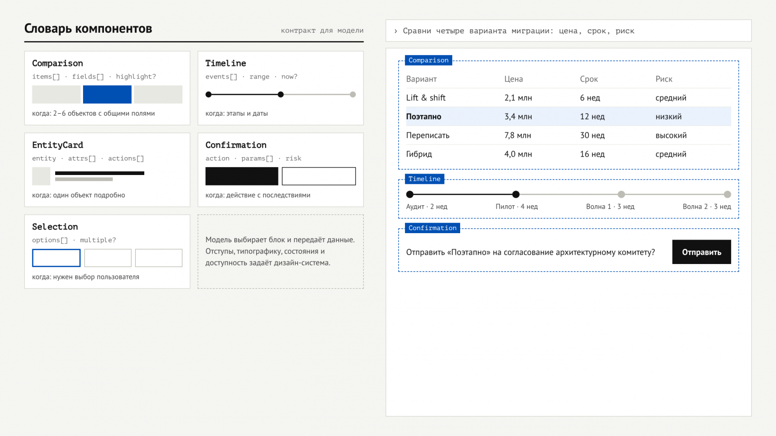
Task: Click the EntityCard card title
Action: (58, 145)
